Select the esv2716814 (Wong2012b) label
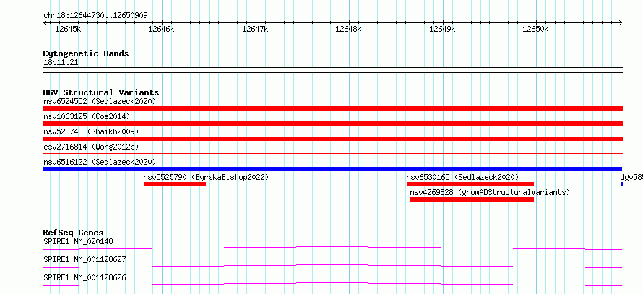This screenshot has height=294, width=643. point(90,147)
